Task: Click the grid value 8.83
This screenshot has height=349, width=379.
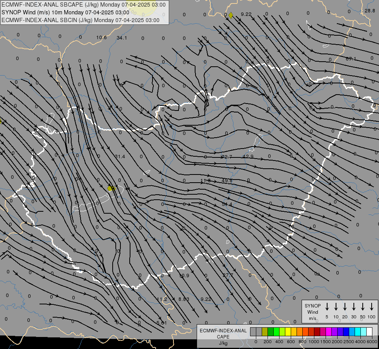Action: pos(184,299)
